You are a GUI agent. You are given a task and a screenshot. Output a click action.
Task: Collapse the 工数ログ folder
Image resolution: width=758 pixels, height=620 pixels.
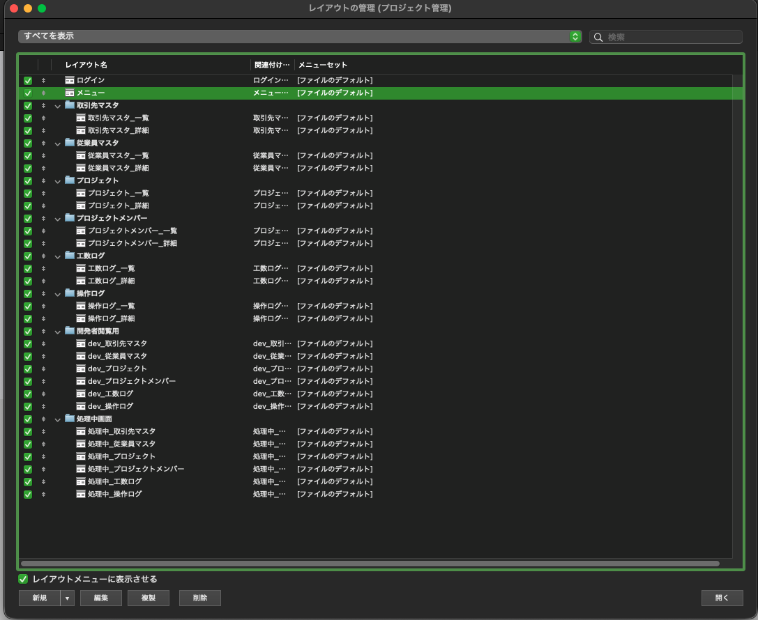click(x=57, y=256)
